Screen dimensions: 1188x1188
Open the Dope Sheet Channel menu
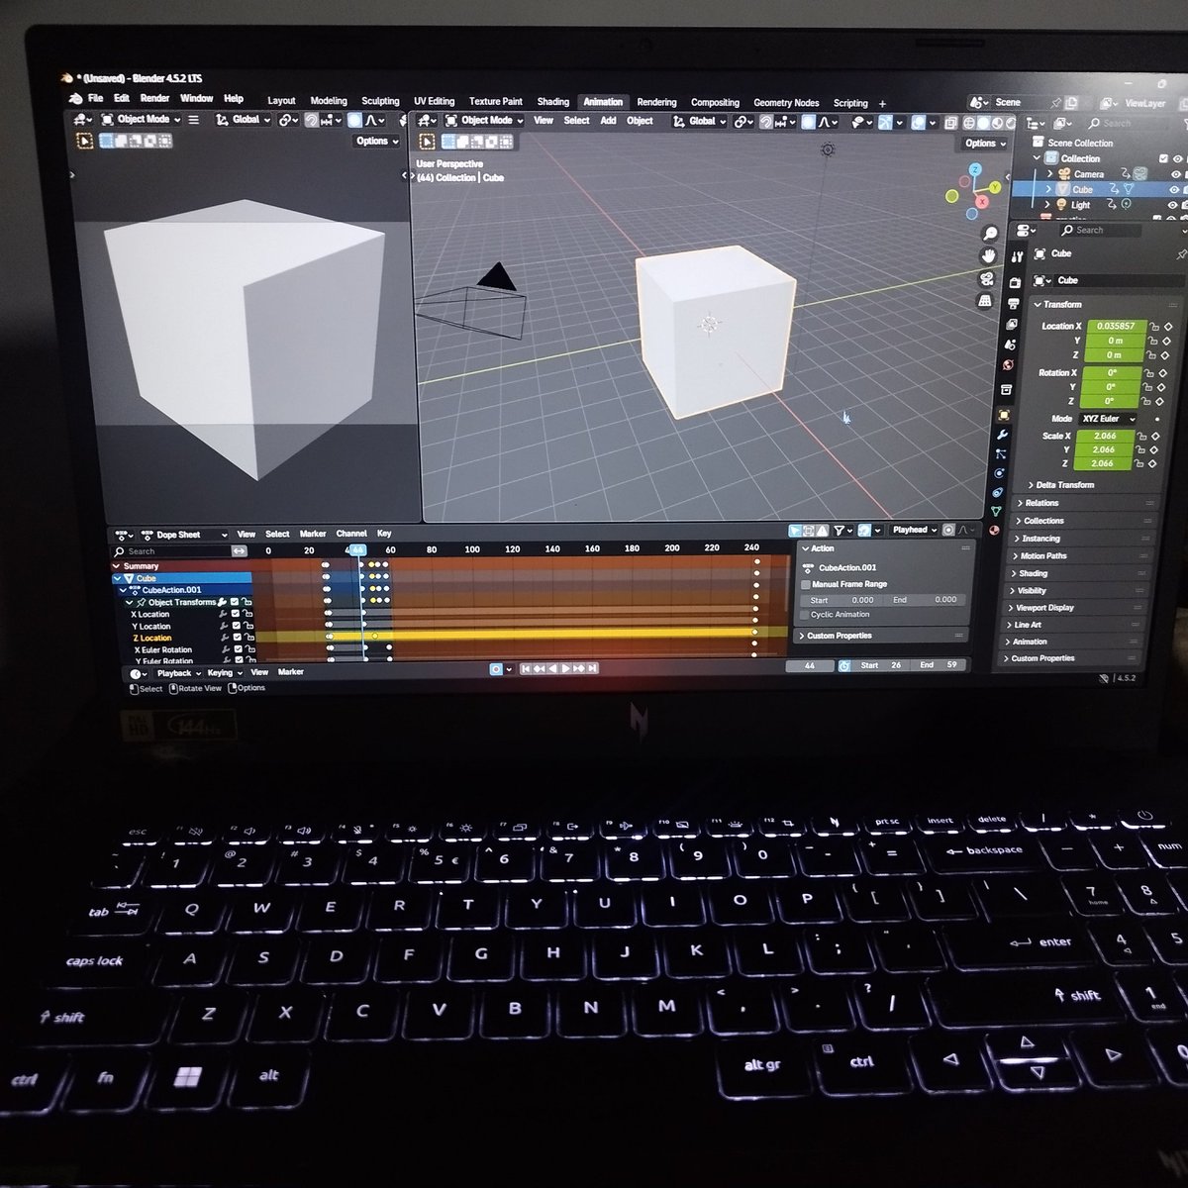tap(351, 534)
